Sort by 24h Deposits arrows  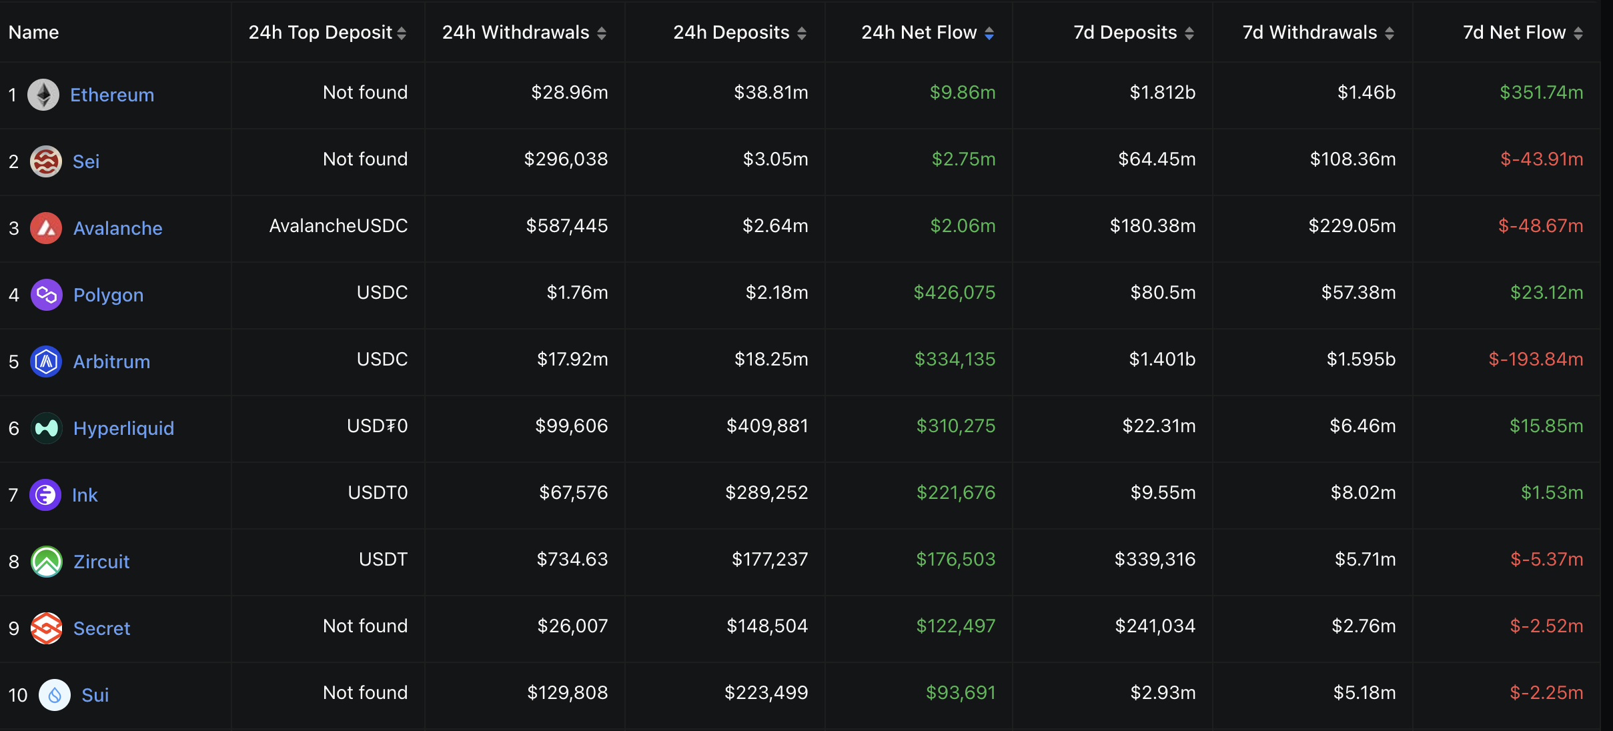(802, 33)
